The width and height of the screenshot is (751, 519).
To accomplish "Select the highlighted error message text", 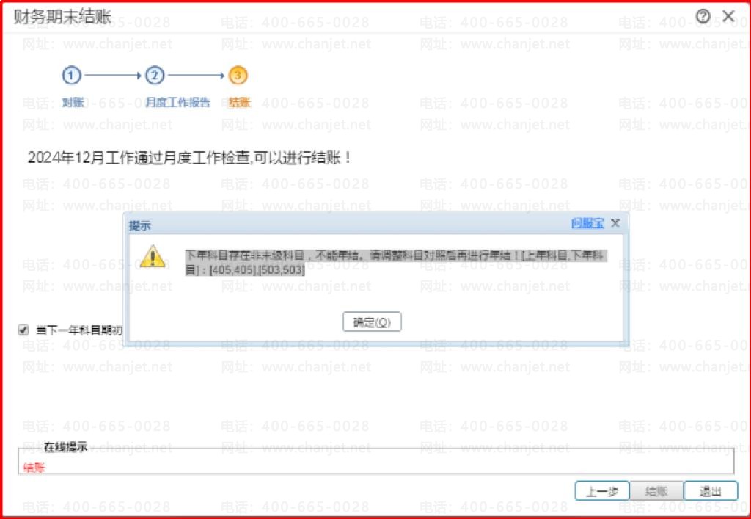I will (x=396, y=263).
